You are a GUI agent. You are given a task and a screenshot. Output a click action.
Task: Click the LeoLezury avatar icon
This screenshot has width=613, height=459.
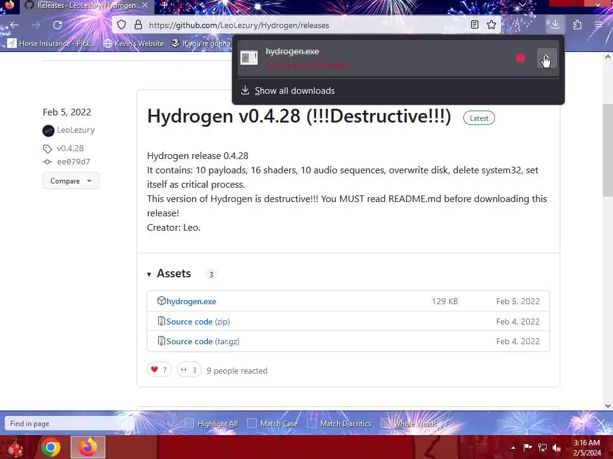pyautogui.click(x=48, y=130)
